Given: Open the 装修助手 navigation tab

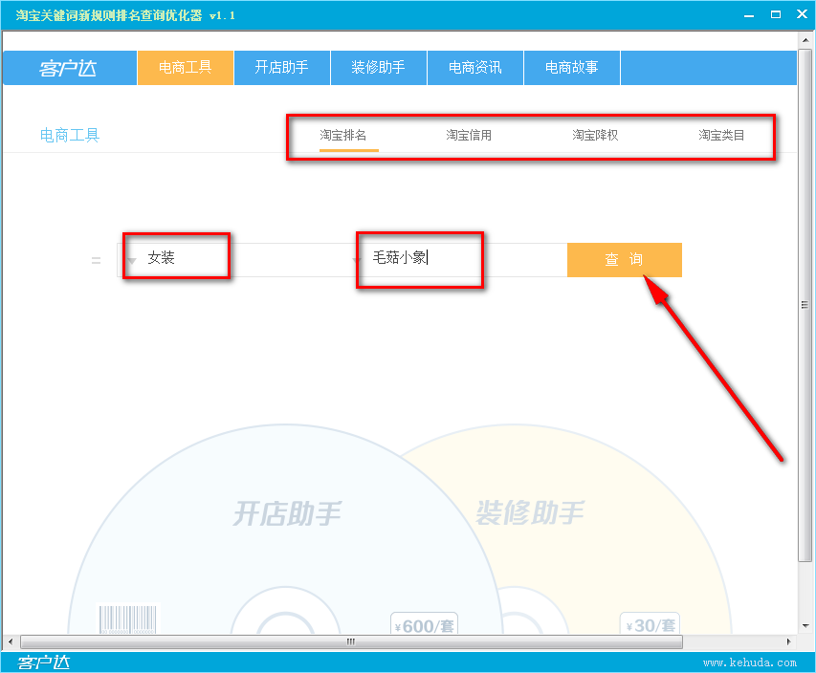Looking at the screenshot, I should pyautogui.click(x=378, y=68).
